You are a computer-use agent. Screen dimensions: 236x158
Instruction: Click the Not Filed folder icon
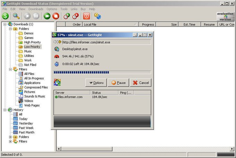point(20,65)
